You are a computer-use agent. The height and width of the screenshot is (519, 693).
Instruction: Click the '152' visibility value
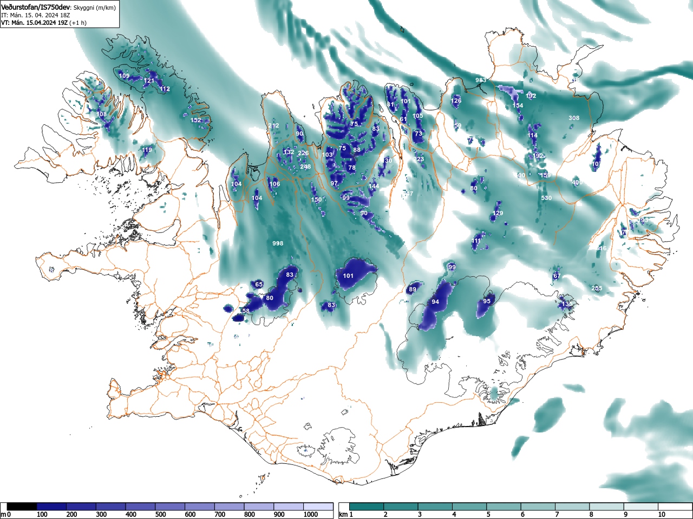(196, 120)
